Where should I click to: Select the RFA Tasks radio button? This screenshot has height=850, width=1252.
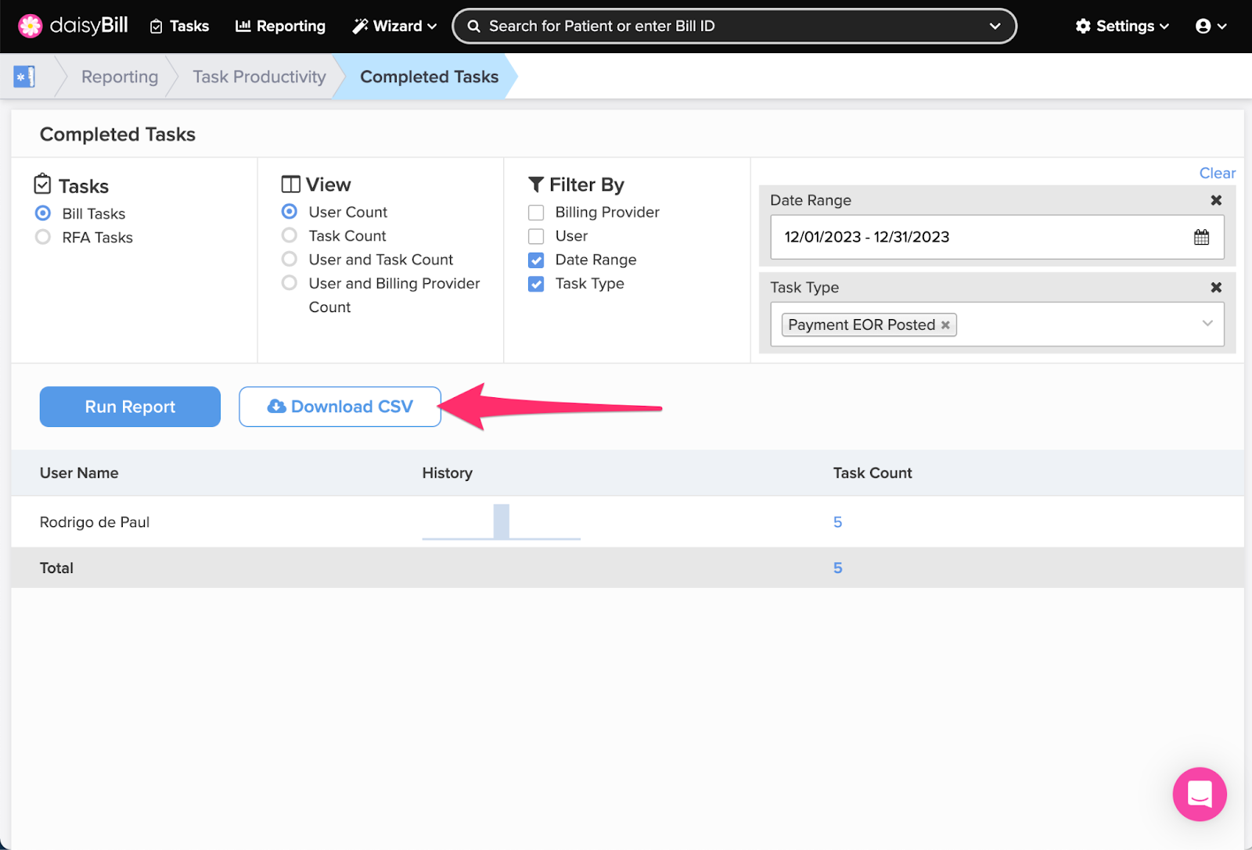click(x=43, y=238)
